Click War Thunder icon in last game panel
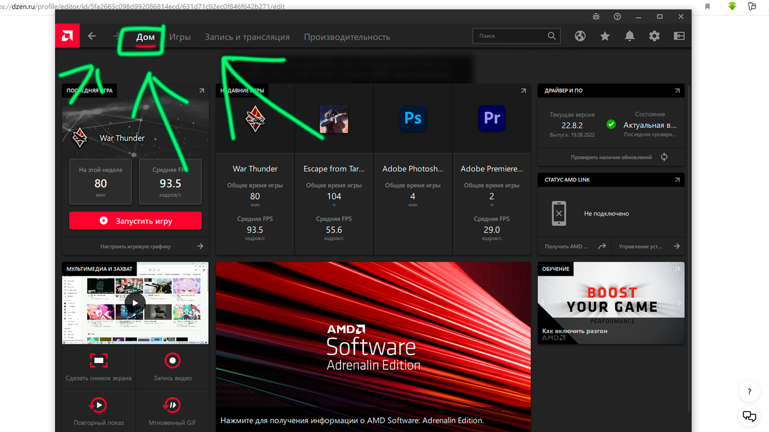Image resolution: width=769 pixels, height=432 pixels. (80, 137)
